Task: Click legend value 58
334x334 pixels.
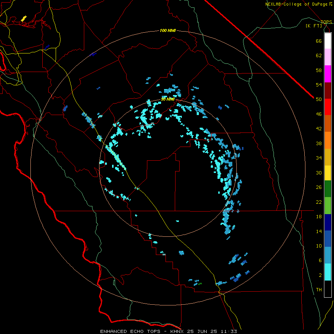Action: (x=319, y=70)
